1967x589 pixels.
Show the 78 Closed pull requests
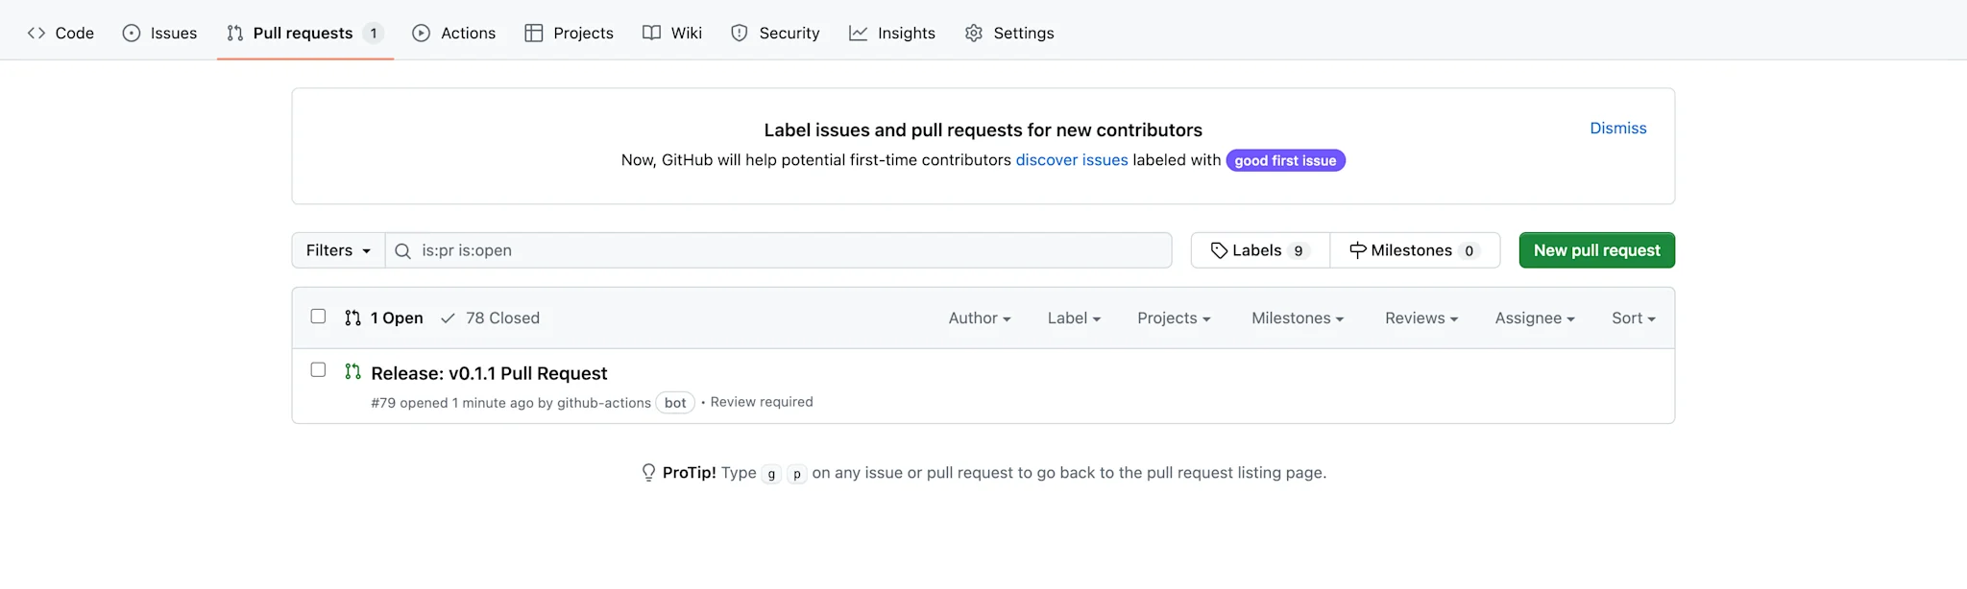click(x=490, y=318)
